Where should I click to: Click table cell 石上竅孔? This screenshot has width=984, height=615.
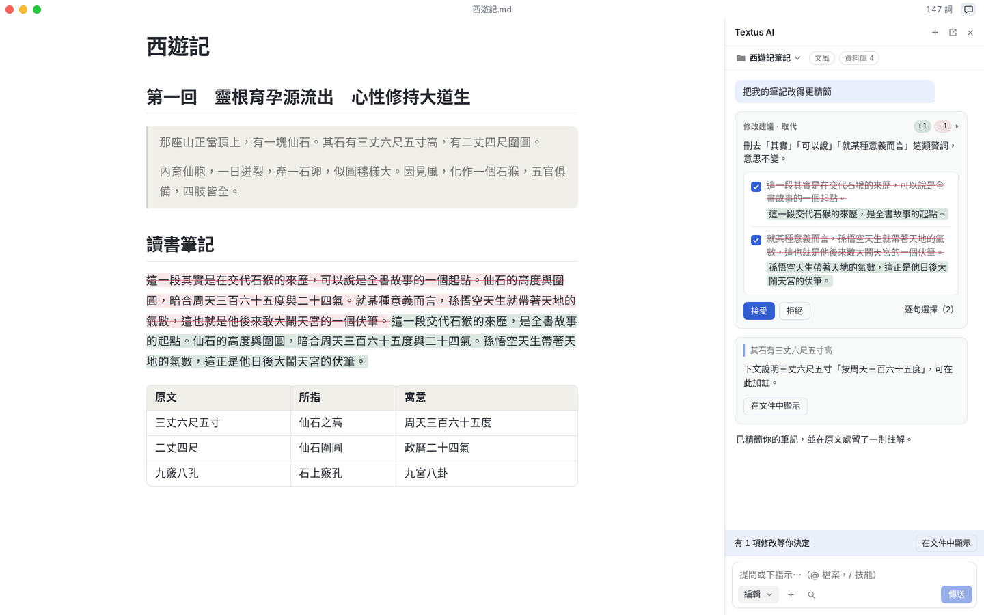[x=343, y=474]
